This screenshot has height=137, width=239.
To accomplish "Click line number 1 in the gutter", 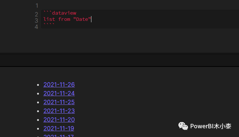I will [37, 6].
